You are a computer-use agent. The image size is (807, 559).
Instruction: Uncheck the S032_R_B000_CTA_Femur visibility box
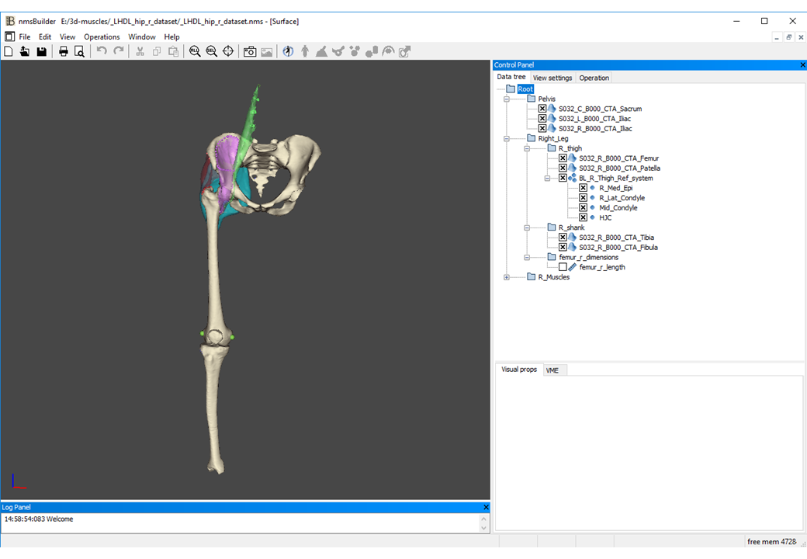pos(563,158)
